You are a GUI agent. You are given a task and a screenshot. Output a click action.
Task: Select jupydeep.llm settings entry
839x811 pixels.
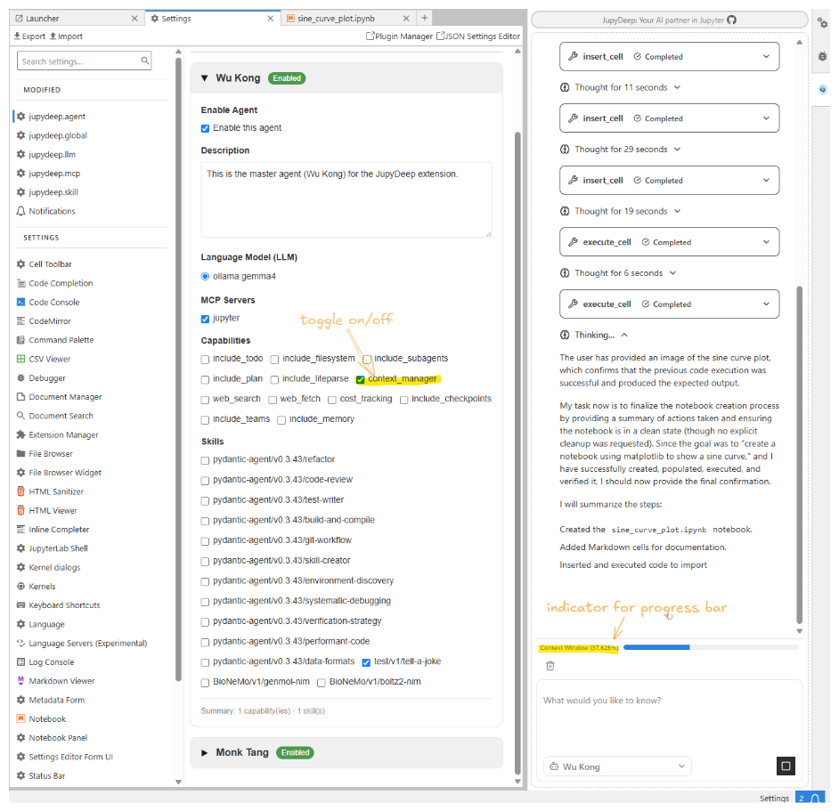tap(46, 154)
